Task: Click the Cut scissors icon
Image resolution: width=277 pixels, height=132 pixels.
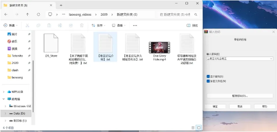Action: (27, 25)
